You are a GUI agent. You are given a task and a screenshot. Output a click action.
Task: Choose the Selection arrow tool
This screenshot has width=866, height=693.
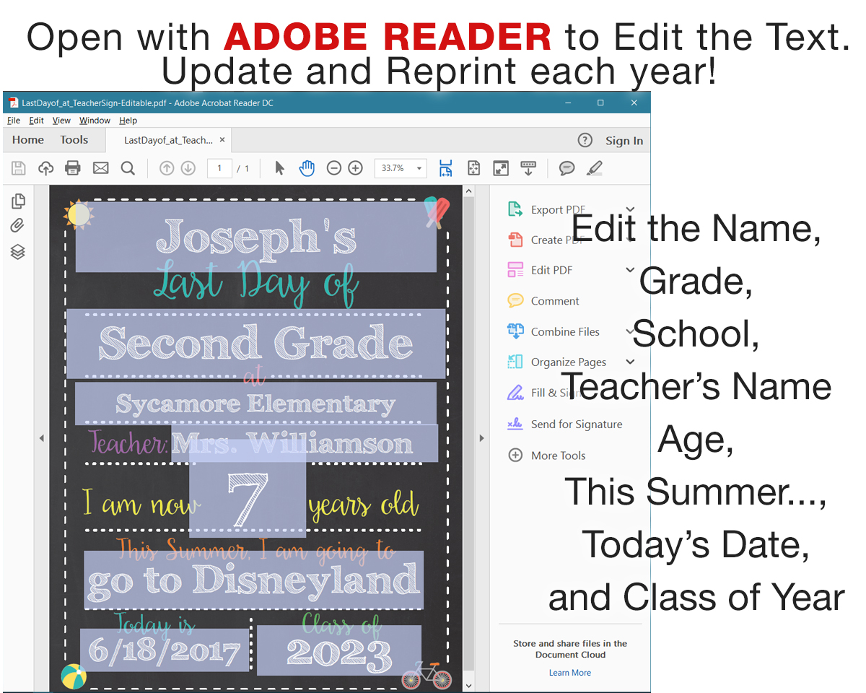point(280,168)
